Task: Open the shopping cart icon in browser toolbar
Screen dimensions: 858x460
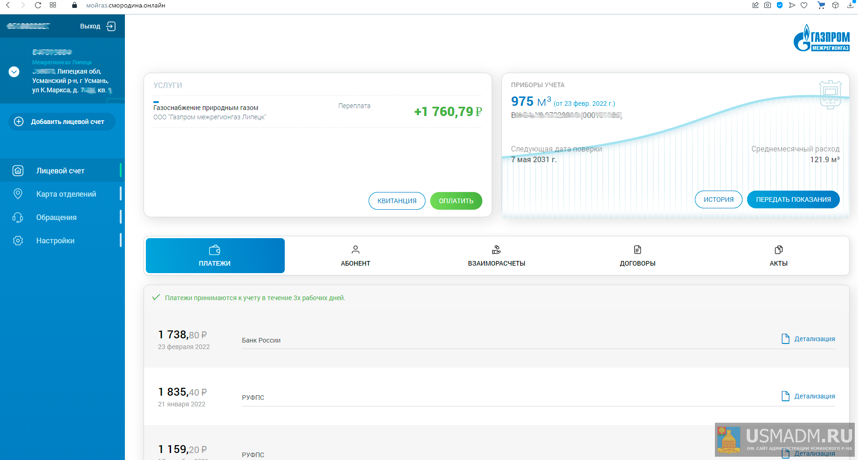Action: [821, 5]
